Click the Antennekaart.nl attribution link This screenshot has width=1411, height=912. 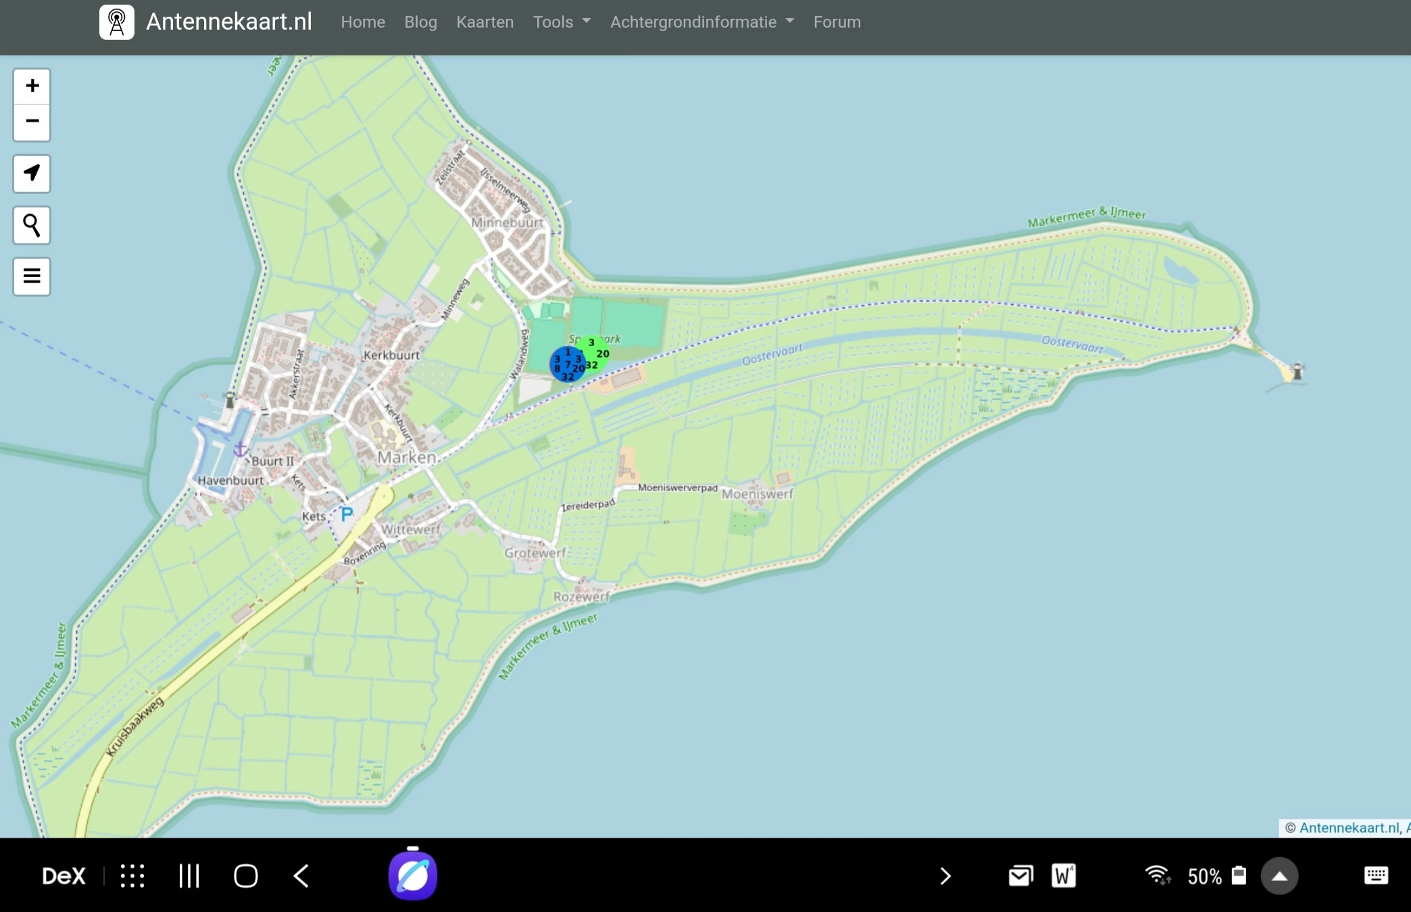[1349, 827]
